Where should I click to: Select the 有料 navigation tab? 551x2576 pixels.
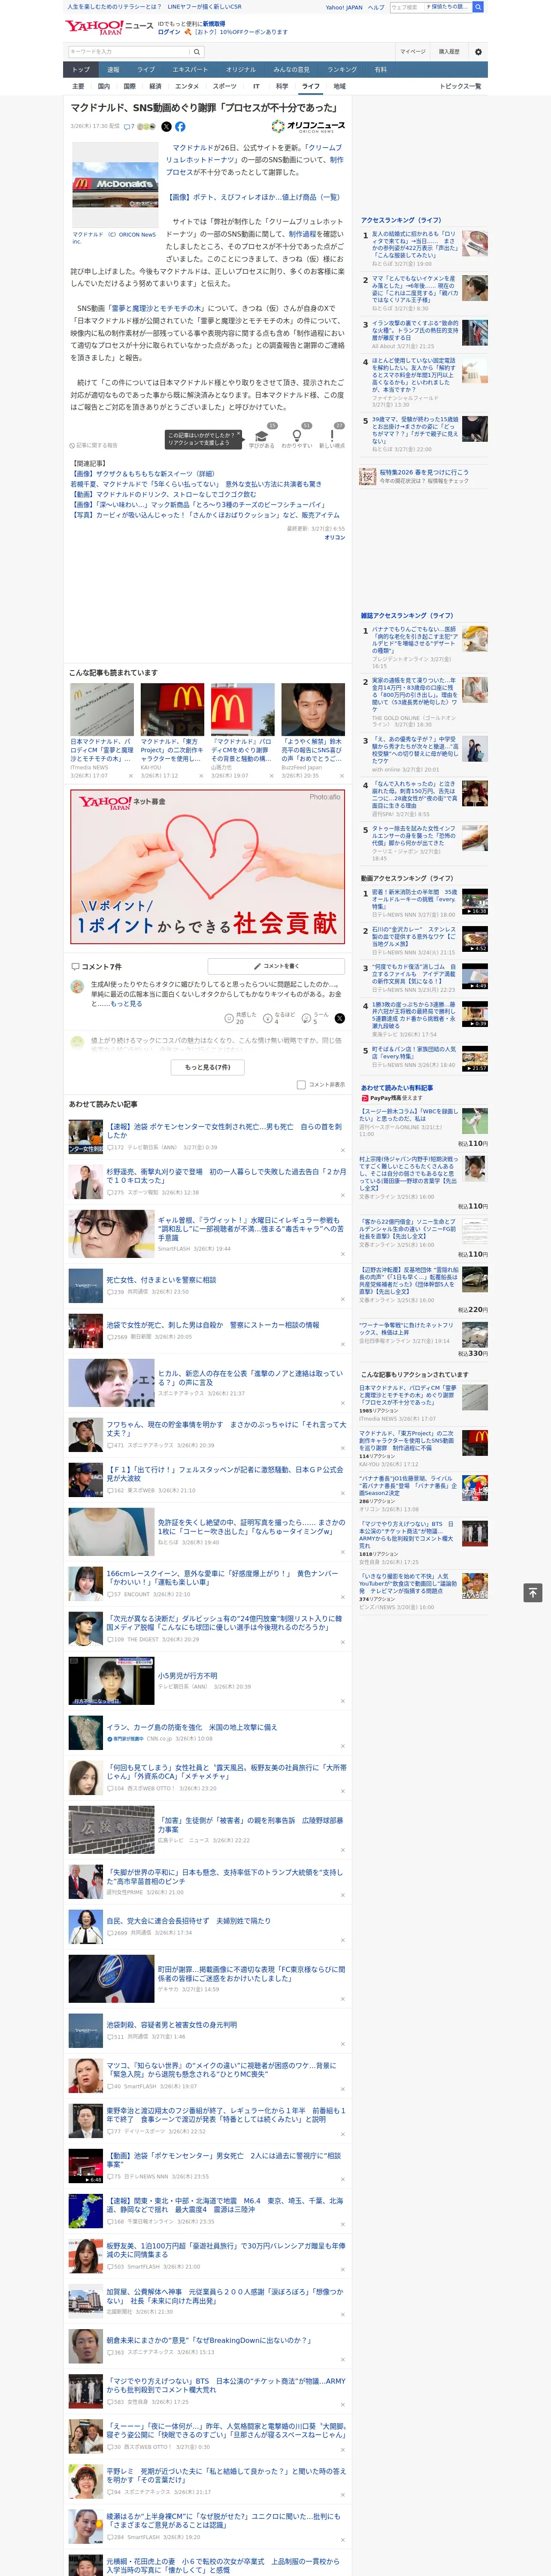pos(380,70)
